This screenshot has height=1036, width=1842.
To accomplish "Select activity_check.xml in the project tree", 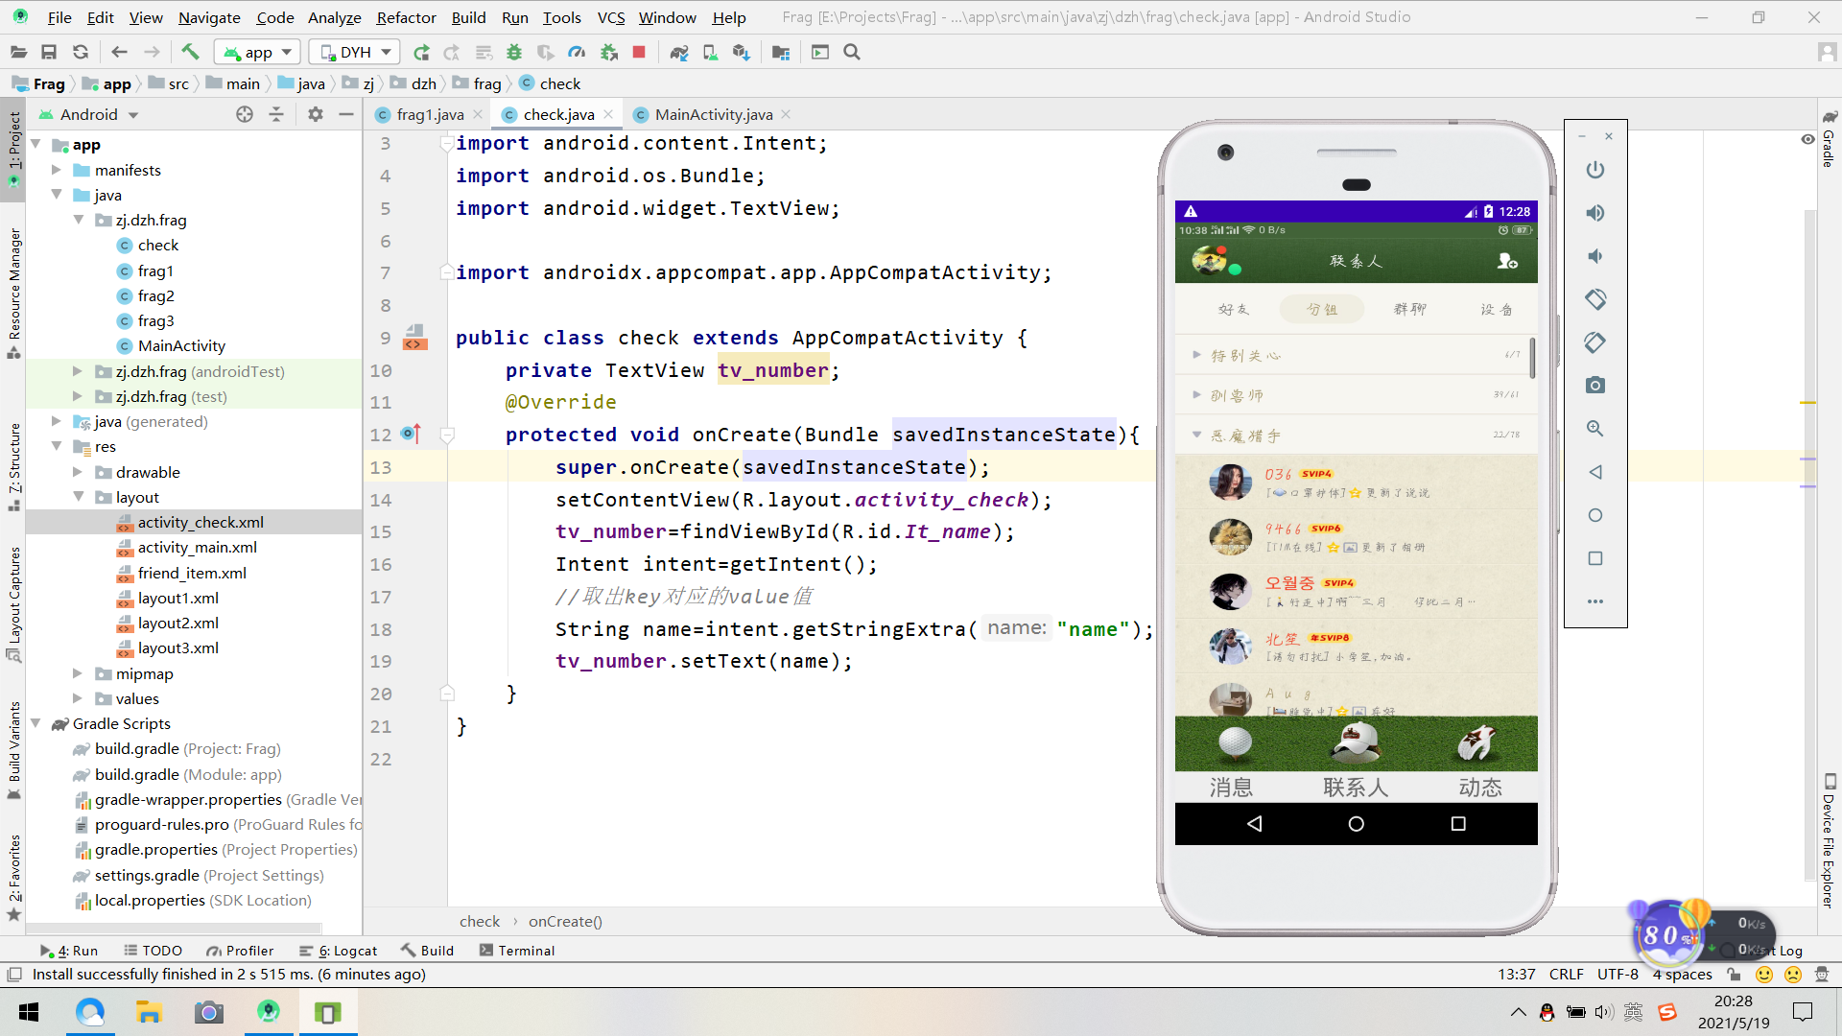I will click(x=200, y=522).
